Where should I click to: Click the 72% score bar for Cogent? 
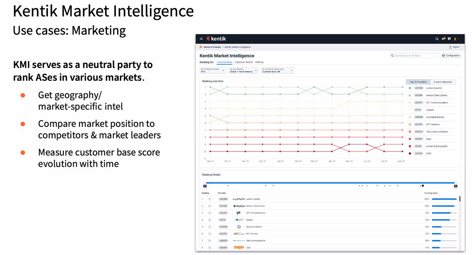pos(444,220)
